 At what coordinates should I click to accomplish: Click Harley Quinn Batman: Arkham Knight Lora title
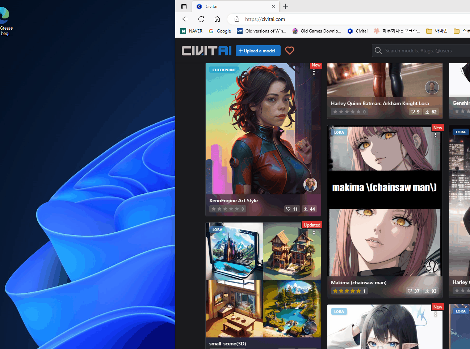(380, 103)
